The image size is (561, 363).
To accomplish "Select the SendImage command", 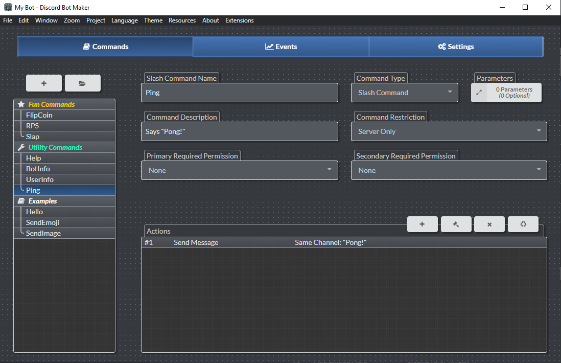I will pyautogui.click(x=64, y=233).
